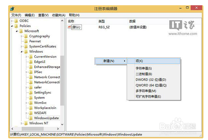Image resolution: width=208 pixels, height=140 pixels.
Task: Click the Microsoft folder icon
Action: pos(21,31)
